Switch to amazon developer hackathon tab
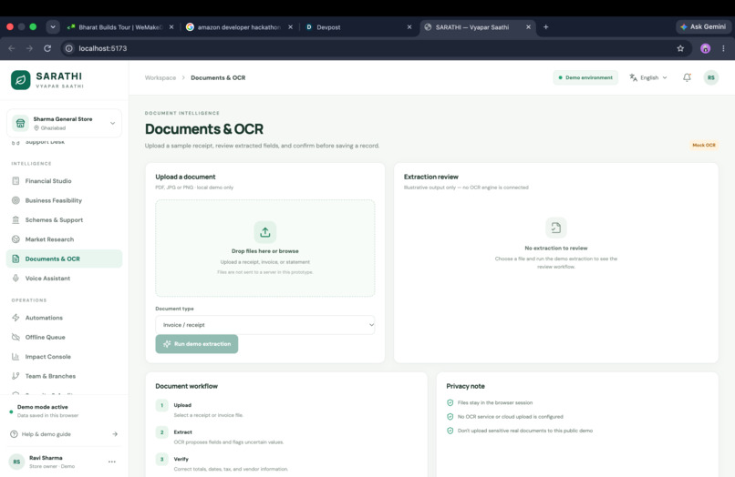This screenshot has height=477, width=735. tap(239, 27)
